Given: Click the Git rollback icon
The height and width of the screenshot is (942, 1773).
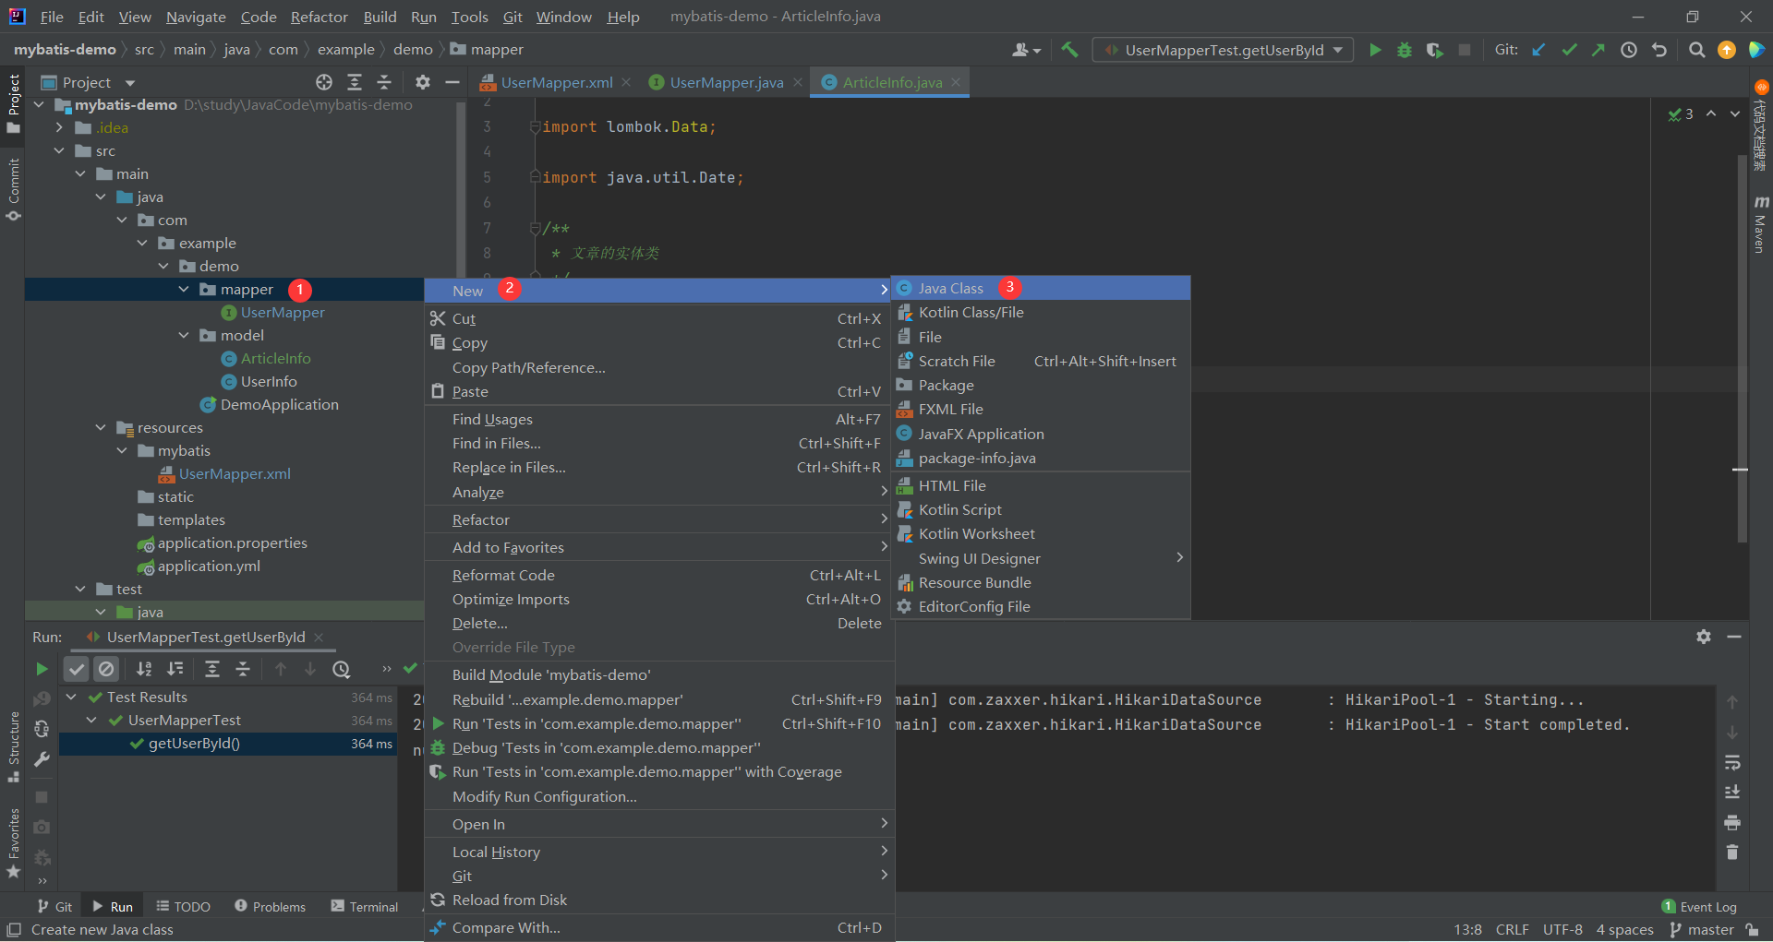Looking at the screenshot, I should click(1659, 50).
